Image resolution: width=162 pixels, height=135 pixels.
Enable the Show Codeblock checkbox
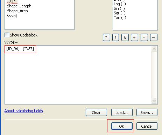point(7,35)
